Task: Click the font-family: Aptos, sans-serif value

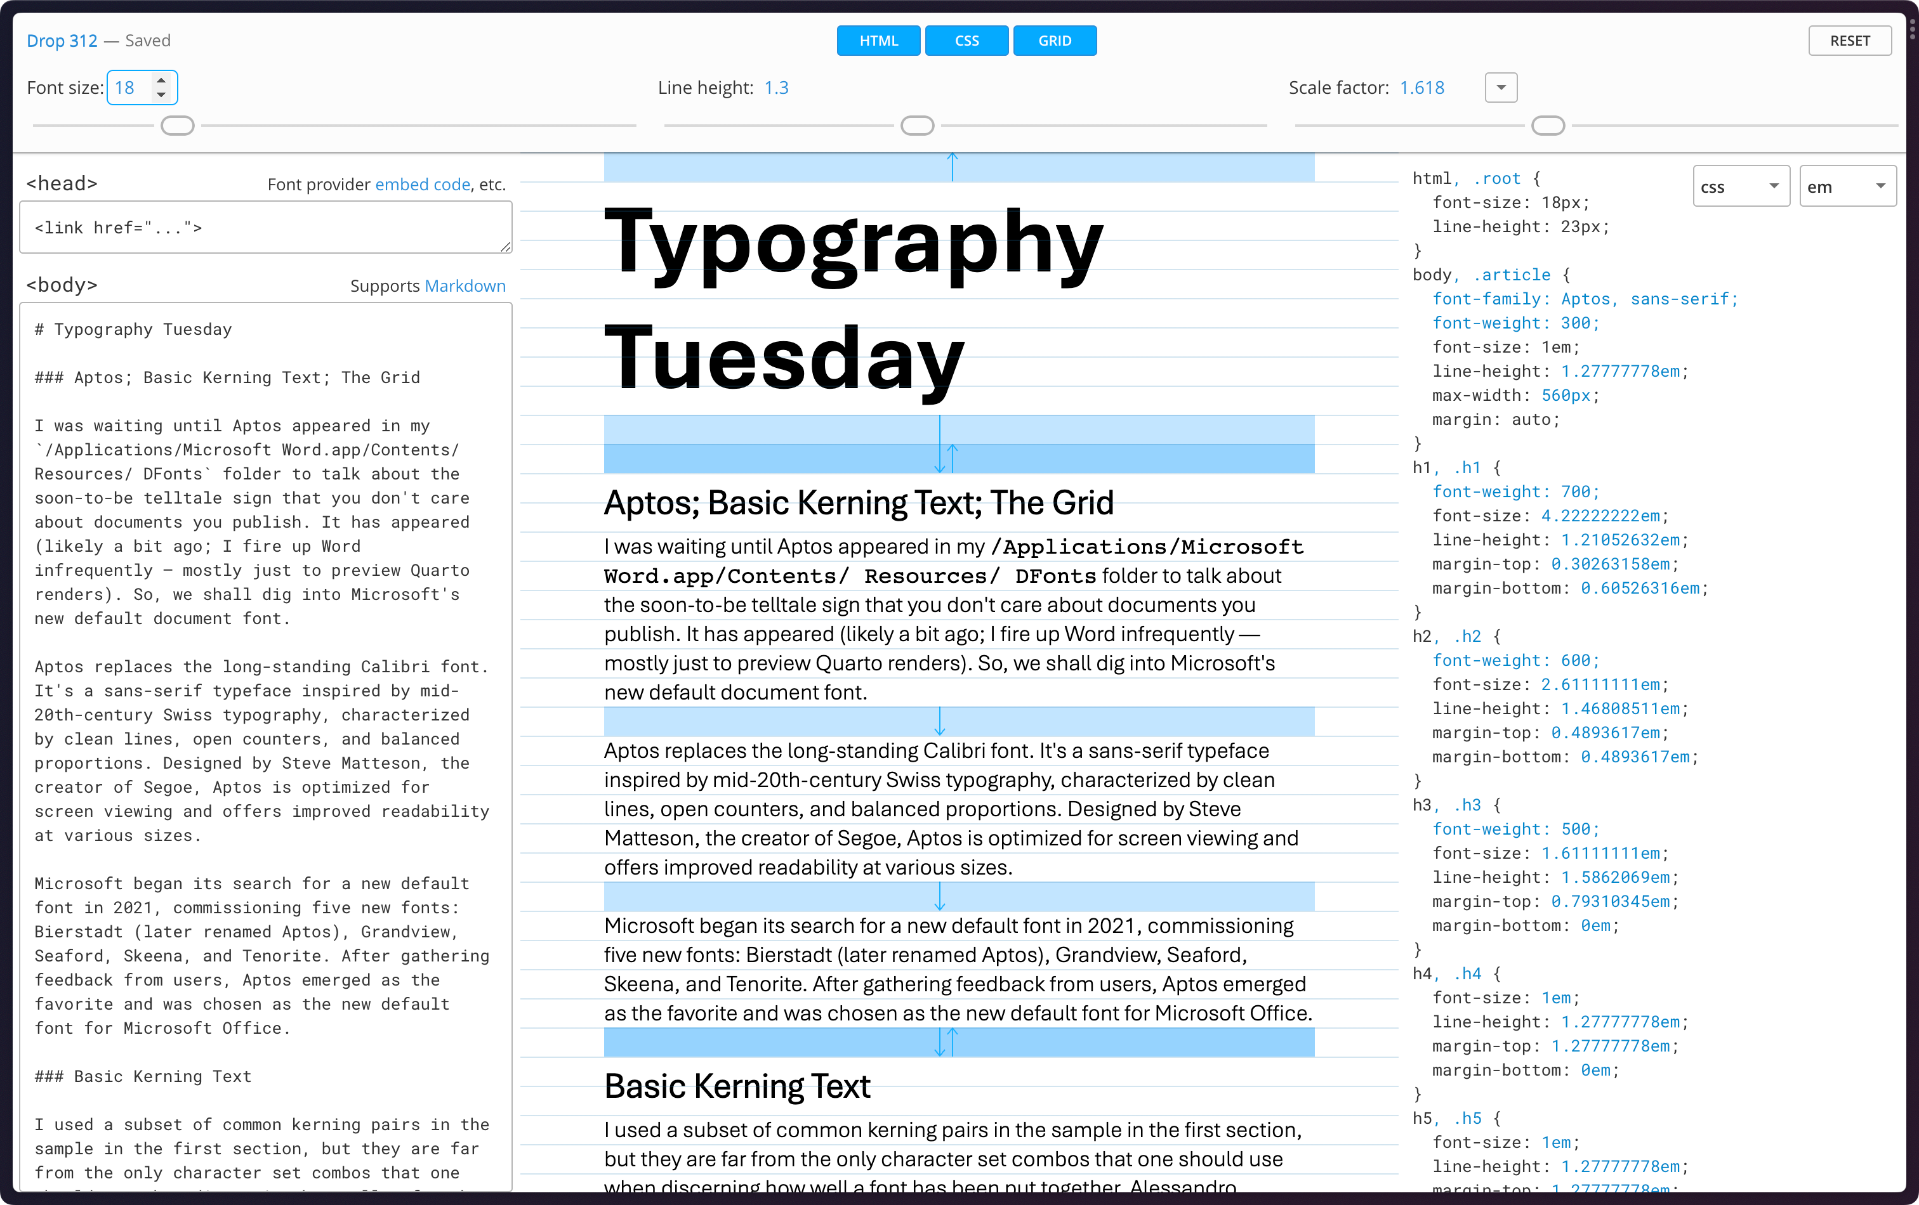Action: click(x=1585, y=299)
